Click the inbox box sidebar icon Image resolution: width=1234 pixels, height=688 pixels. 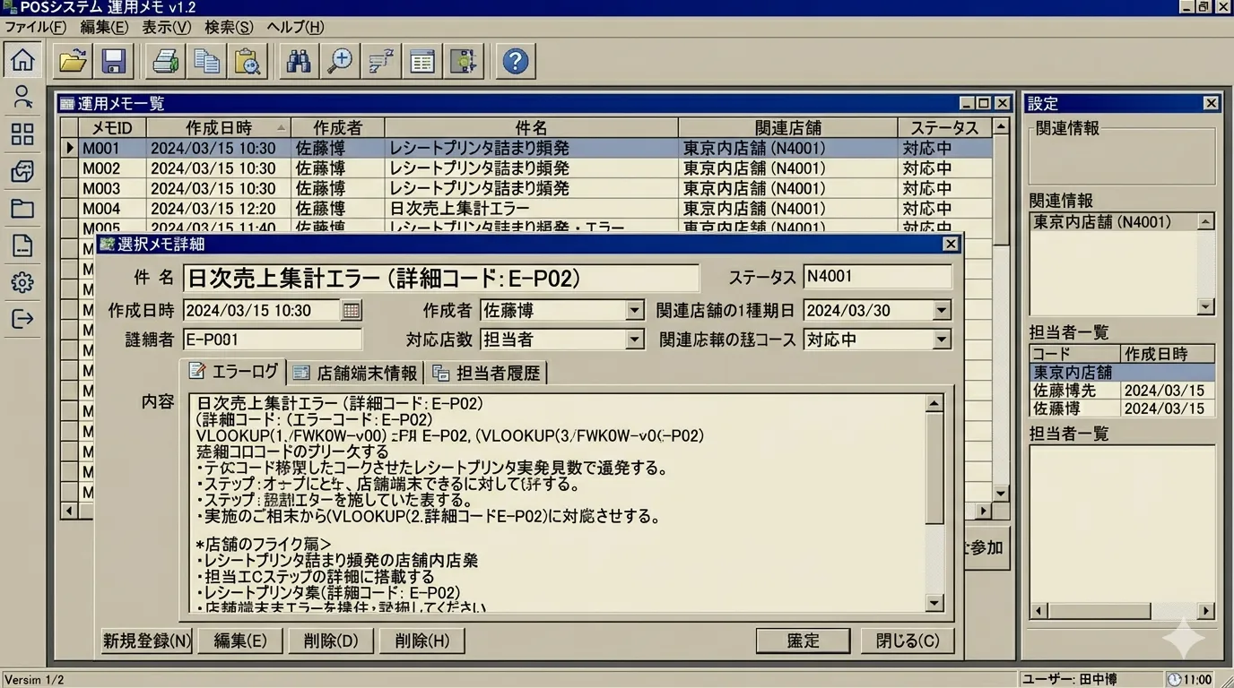pyautogui.click(x=22, y=171)
